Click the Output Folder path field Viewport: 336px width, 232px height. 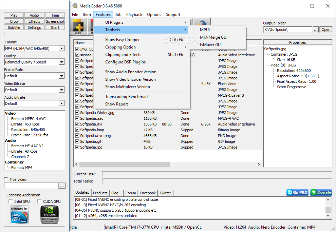click(x=288, y=30)
